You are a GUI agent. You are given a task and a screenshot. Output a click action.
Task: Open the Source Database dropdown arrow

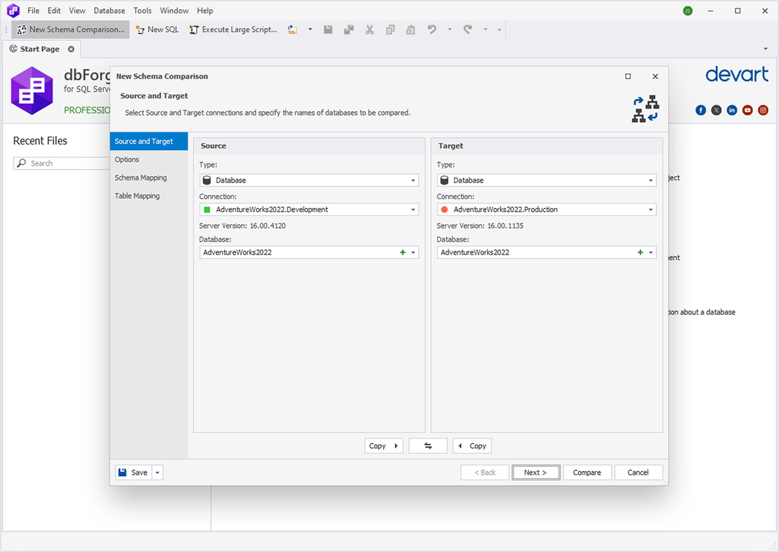point(413,252)
